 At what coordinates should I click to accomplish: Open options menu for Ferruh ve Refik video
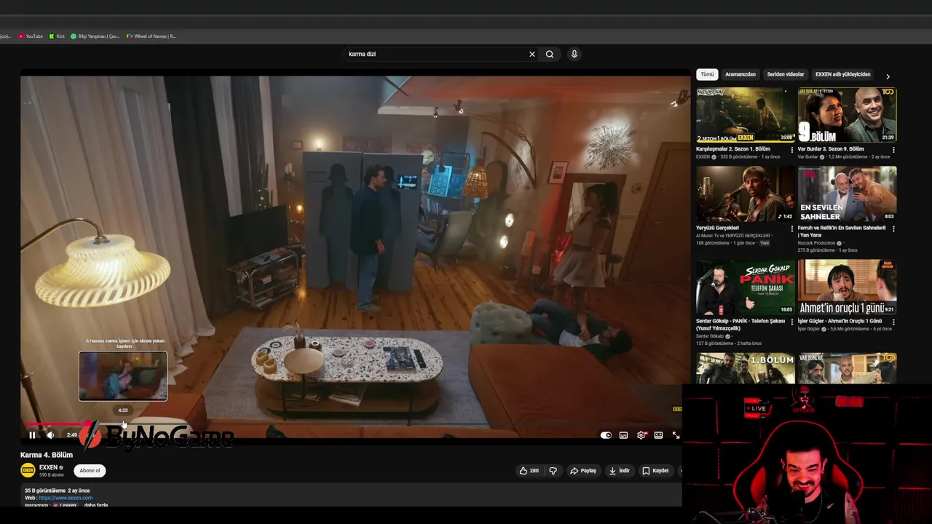pos(893,229)
